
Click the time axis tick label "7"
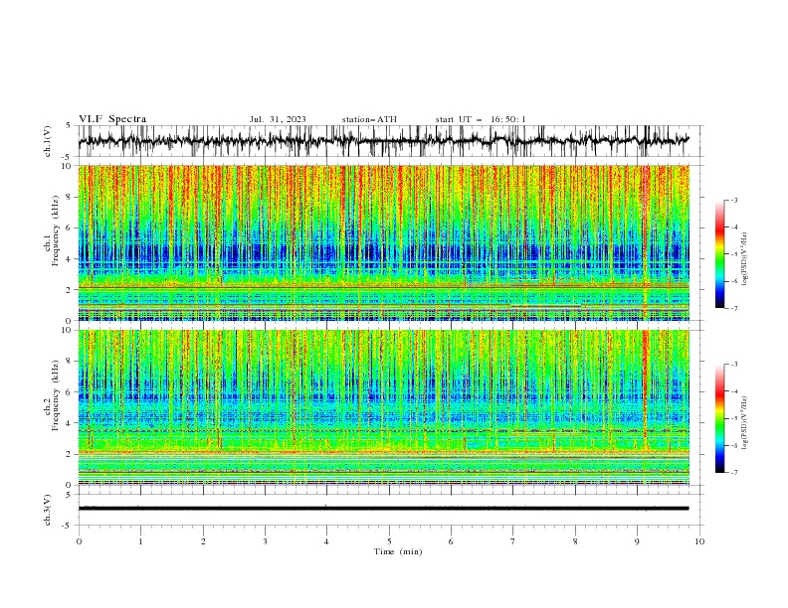click(x=513, y=541)
